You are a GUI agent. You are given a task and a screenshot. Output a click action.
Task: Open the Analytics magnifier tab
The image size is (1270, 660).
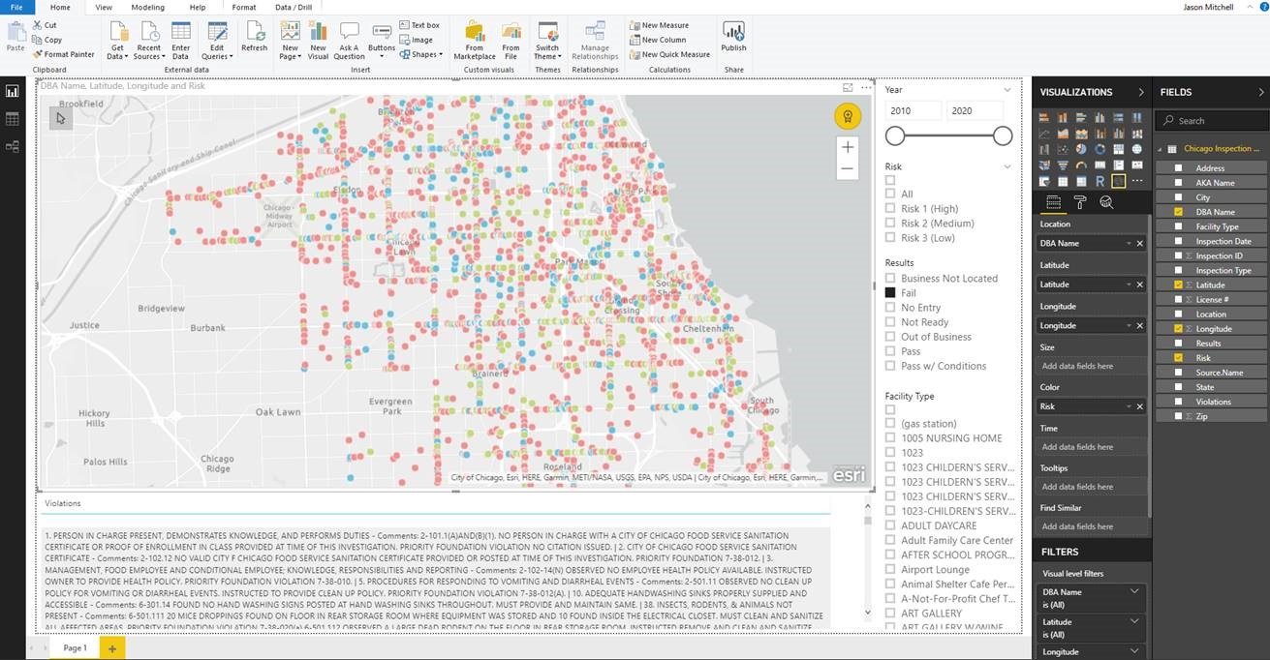(1106, 202)
